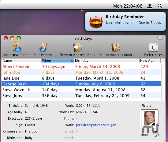Sort by the Birthday column header
Screen dimensions: 168x142
point(107,61)
